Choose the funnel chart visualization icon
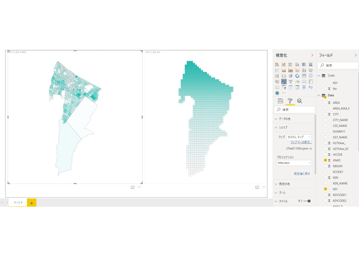359x256 pixels. point(291,81)
